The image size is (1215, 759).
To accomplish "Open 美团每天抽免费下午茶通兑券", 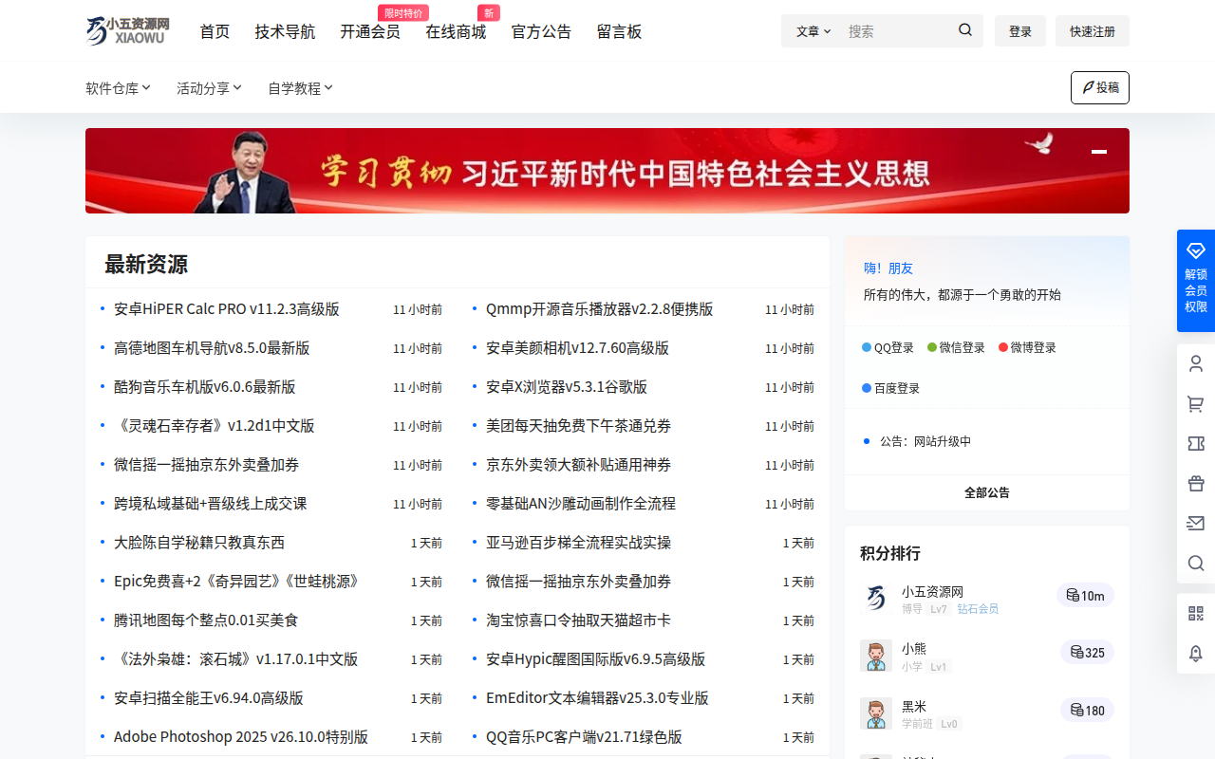I will click(x=579, y=426).
